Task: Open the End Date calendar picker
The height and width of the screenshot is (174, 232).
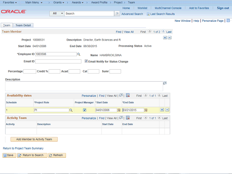Action: [146, 110]
